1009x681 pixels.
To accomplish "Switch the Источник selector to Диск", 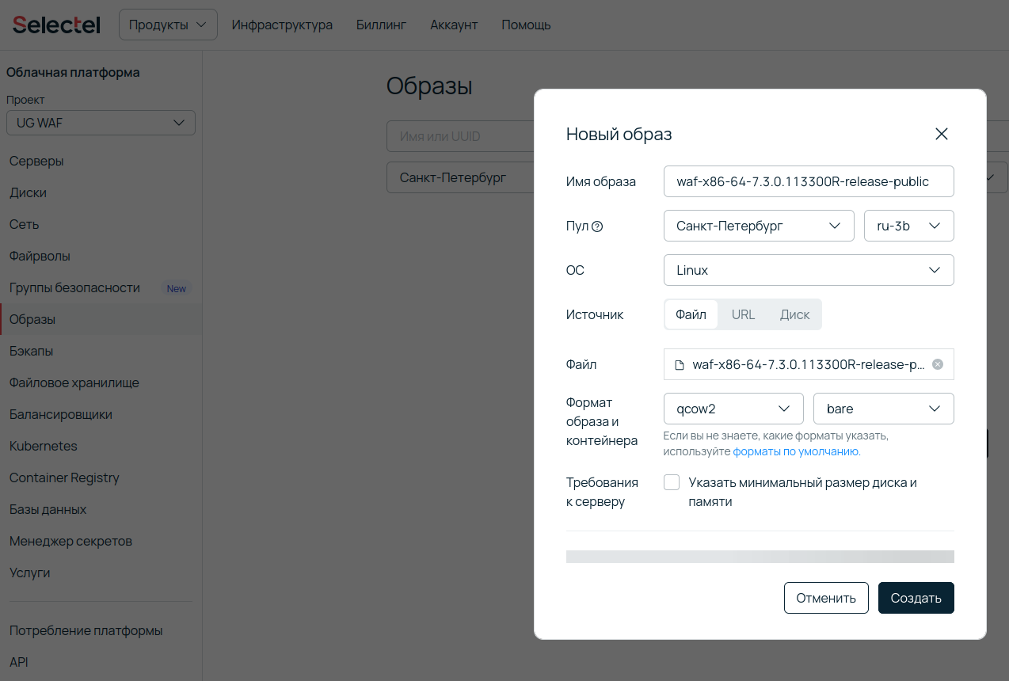I will coord(794,314).
